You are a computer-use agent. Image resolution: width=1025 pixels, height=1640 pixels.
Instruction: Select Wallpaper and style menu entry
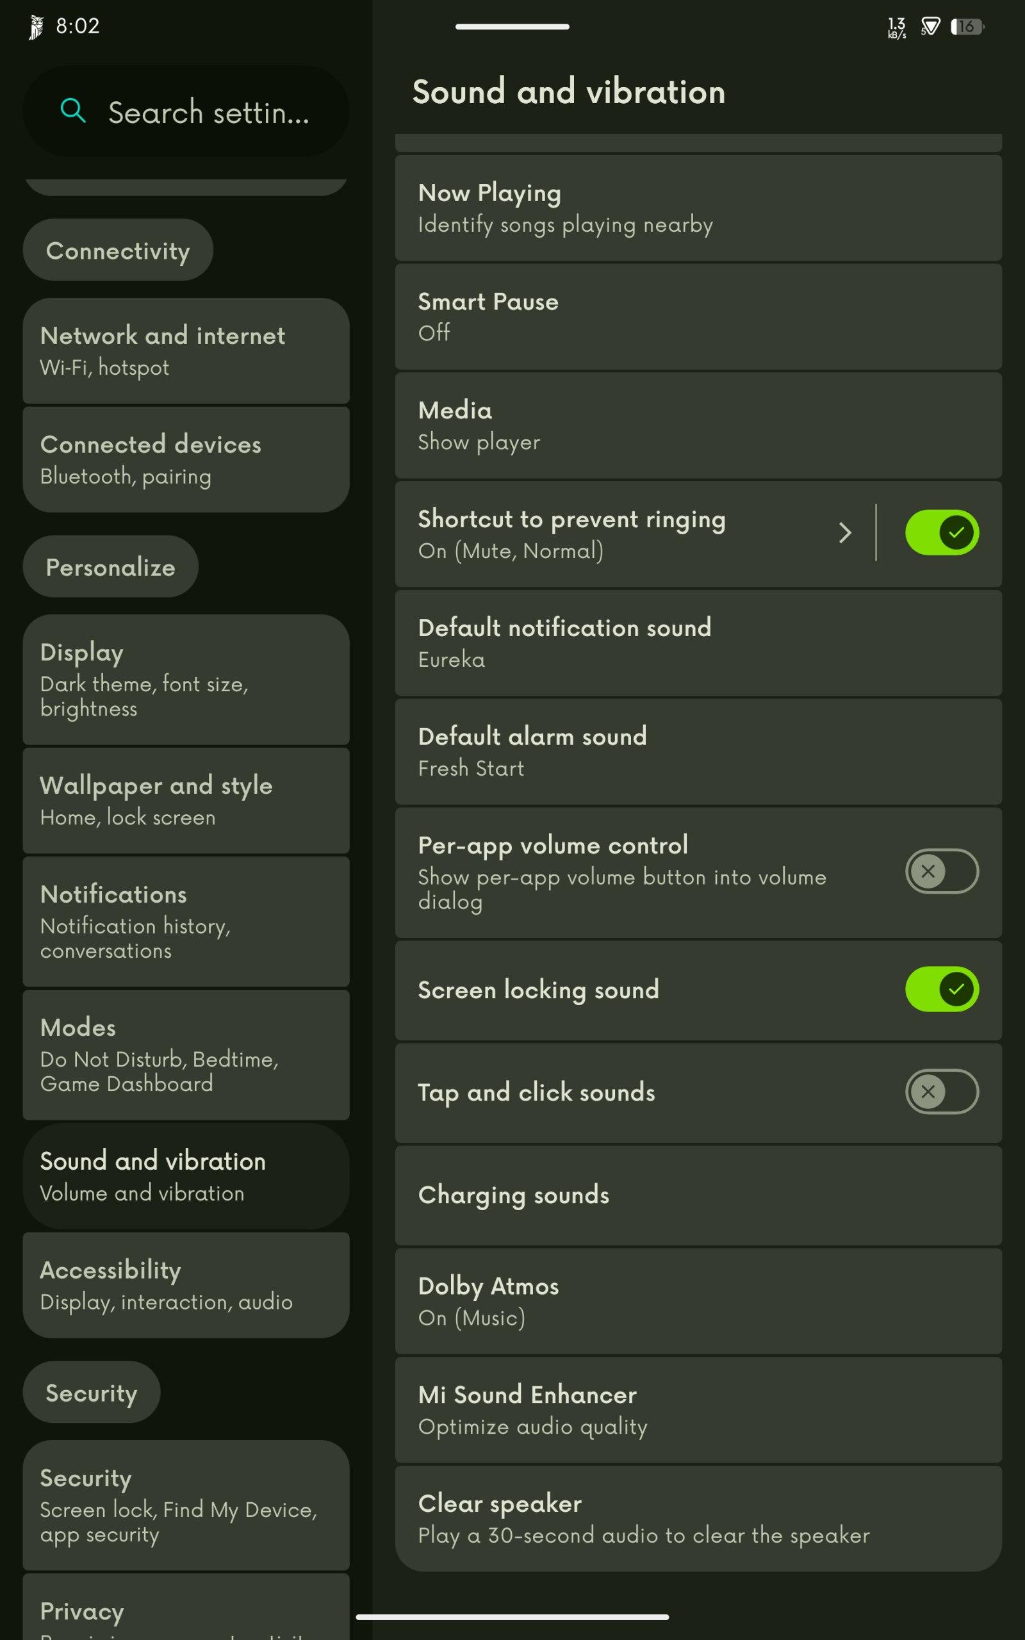click(186, 801)
